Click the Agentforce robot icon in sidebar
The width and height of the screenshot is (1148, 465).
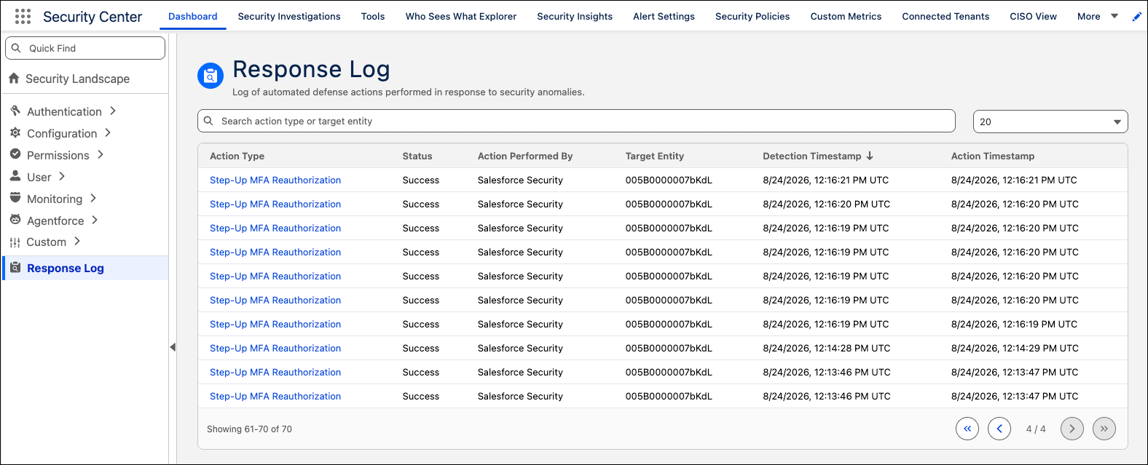pos(15,220)
